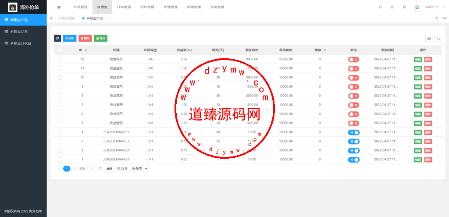
Task: Open the three-dot more menu at top right
Action: 444,7
